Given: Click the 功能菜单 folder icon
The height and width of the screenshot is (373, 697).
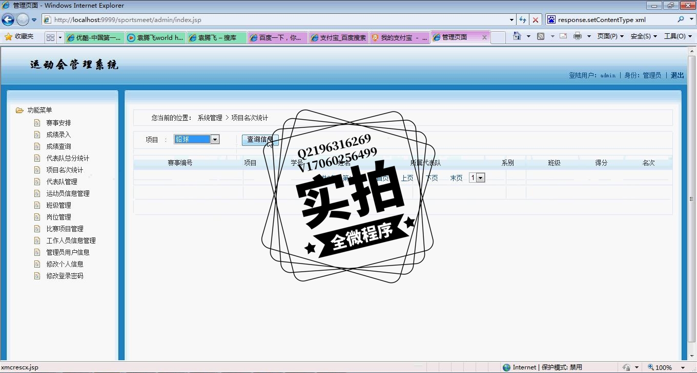Looking at the screenshot, I should [19, 110].
